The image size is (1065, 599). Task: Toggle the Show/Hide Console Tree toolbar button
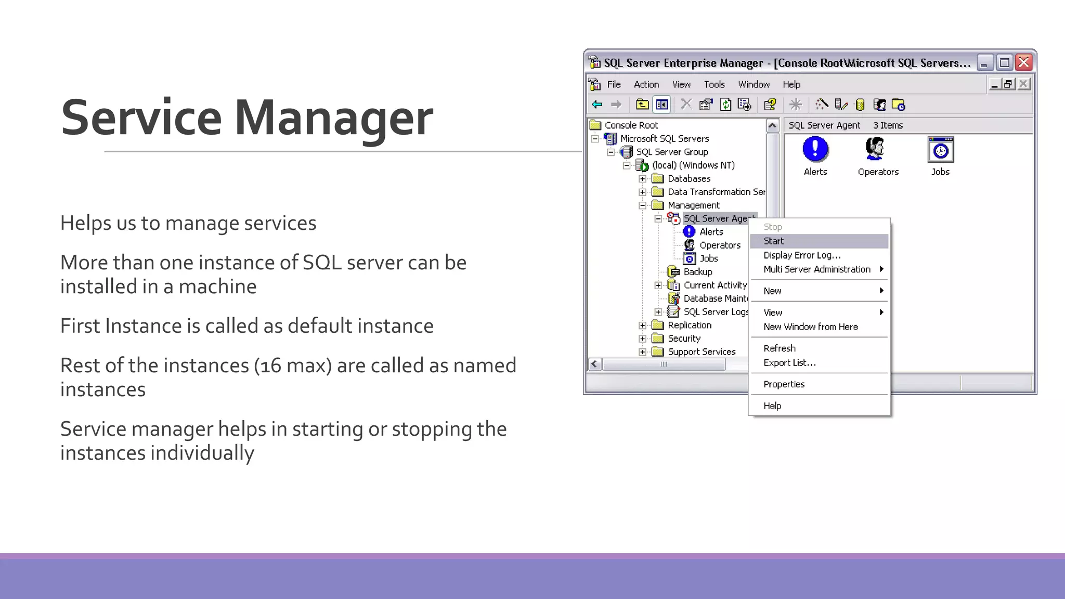[x=662, y=105]
